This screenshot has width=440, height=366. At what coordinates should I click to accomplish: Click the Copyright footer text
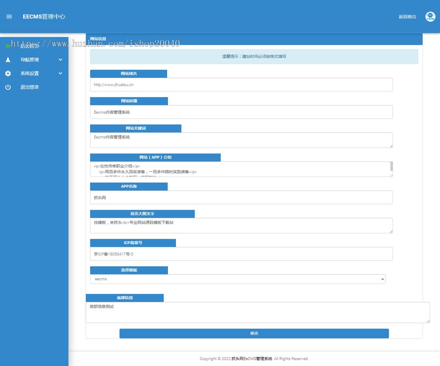pos(254,359)
